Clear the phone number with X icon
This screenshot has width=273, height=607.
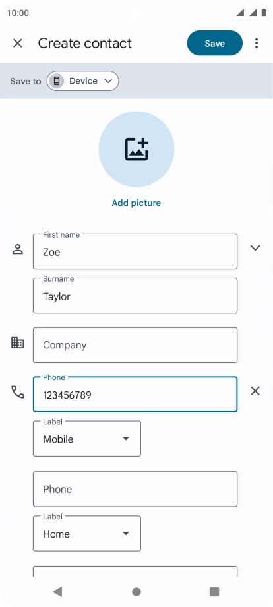255,391
